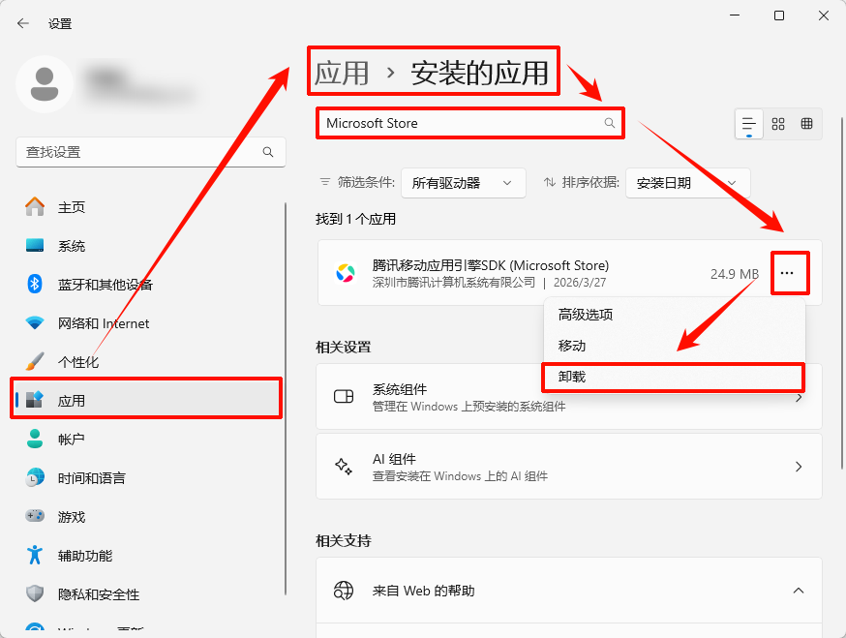Click the 应用 sidebar icon
The height and width of the screenshot is (638, 846).
click(x=34, y=398)
